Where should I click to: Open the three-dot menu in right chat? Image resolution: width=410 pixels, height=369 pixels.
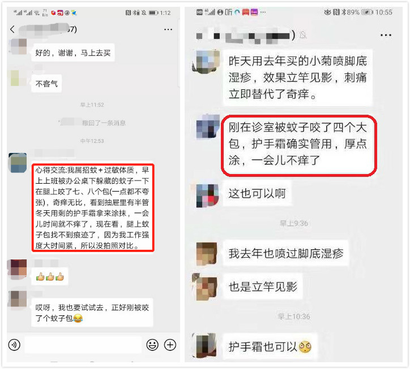click(386, 35)
